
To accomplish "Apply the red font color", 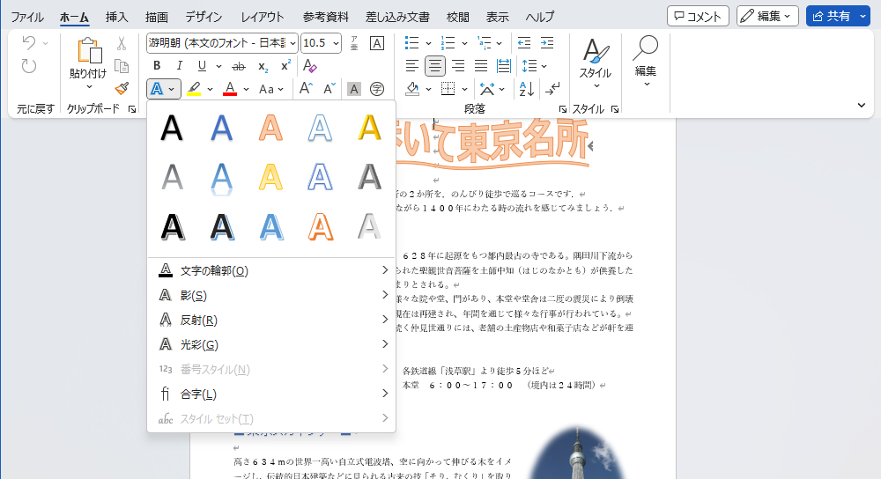I will (230, 89).
